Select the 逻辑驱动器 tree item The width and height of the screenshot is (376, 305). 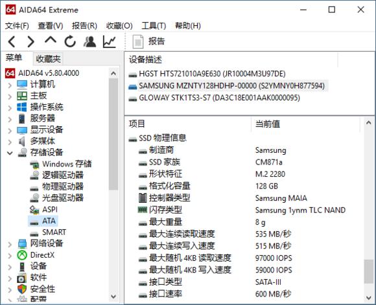coord(63,175)
